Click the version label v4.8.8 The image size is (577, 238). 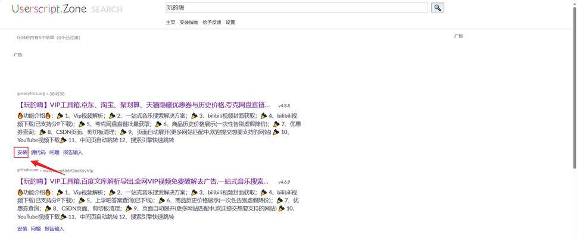(x=284, y=105)
